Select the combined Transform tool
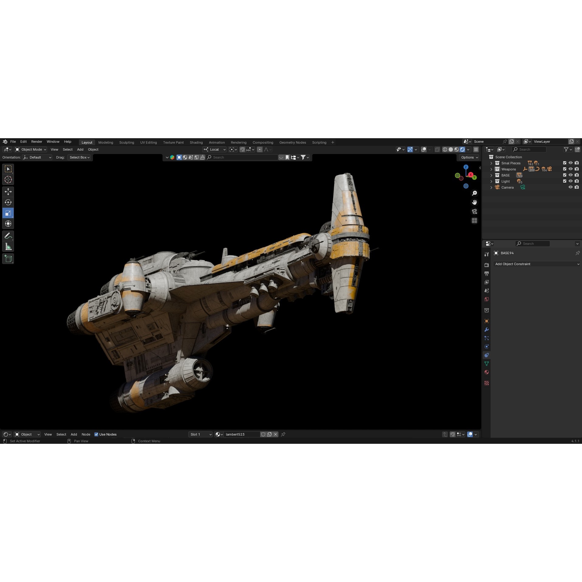This screenshot has width=582, height=582. 8,224
